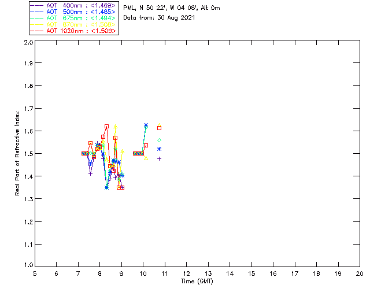Screen dimensions: 370x296
Task: Click the y-axis tick label 1.9
Action: tap(28, 63)
